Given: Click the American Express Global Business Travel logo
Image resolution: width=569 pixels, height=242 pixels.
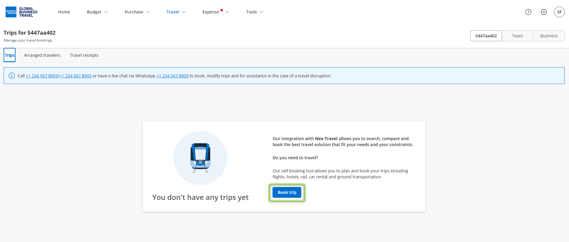Looking at the screenshot, I should tap(22, 12).
